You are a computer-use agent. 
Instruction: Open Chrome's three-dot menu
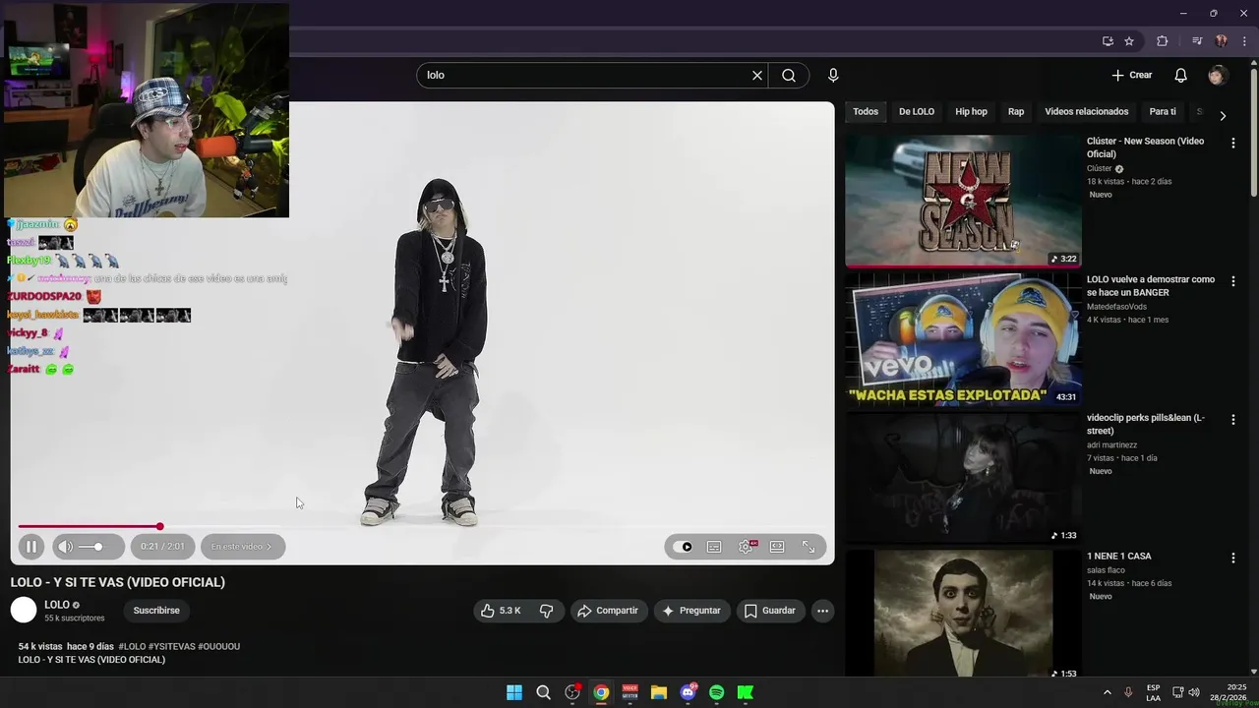[1243, 41]
